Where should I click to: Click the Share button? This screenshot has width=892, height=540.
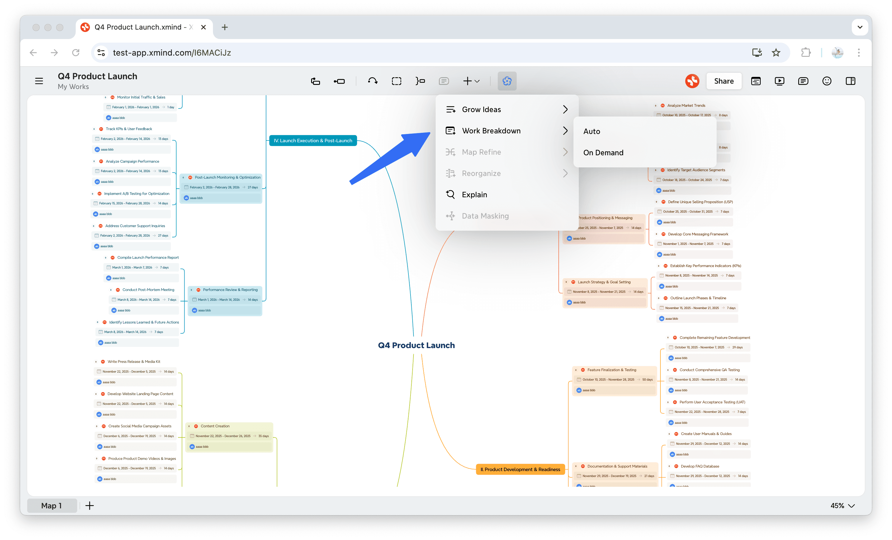click(x=724, y=81)
